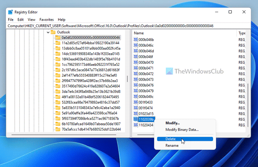This screenshot has width=258, height=167.
Task: Select key 5f937394f7086b4ca5271ac96718567b
Action: pyautogui.click(x=90, y=118)
